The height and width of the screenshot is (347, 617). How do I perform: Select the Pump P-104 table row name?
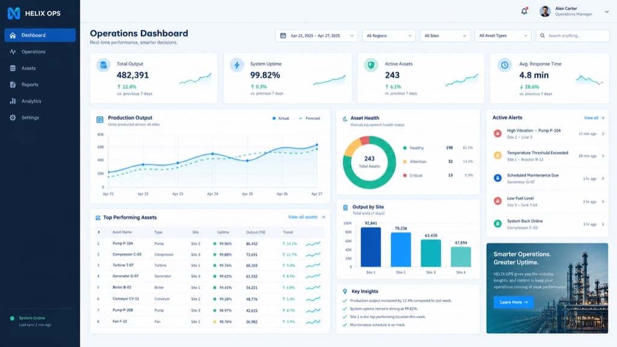click(x=122, y=243)
